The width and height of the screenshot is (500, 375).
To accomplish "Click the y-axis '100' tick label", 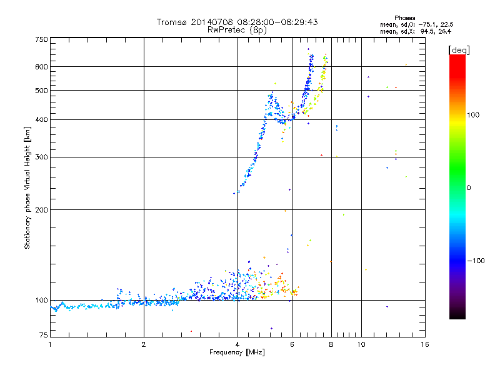I will [41, 301].
